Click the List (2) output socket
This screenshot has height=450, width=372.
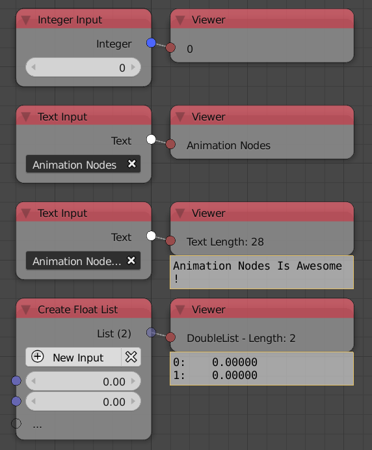pyautogui.click(x=151, y=333)
